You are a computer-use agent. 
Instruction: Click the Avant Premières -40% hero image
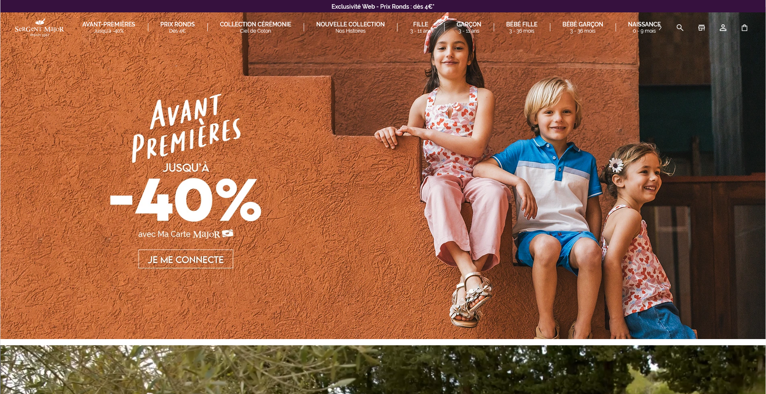point(383,176)
